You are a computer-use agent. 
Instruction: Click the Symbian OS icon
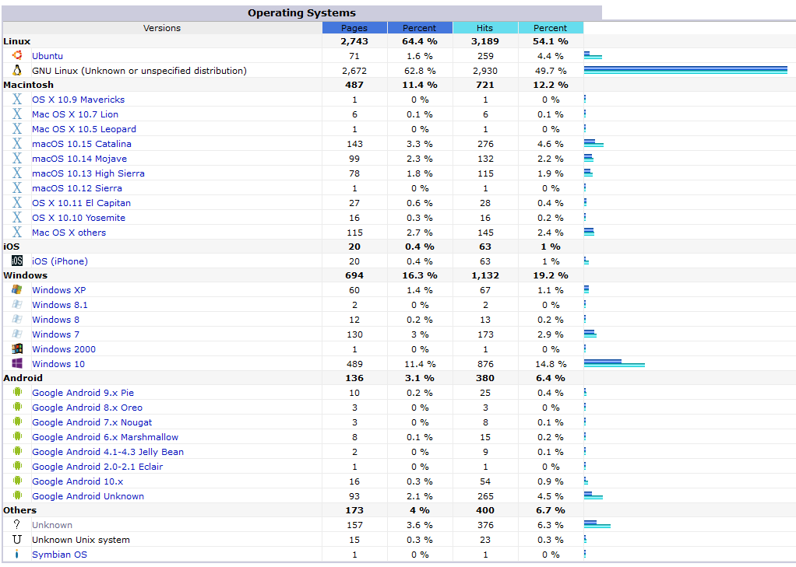(17, 555)
